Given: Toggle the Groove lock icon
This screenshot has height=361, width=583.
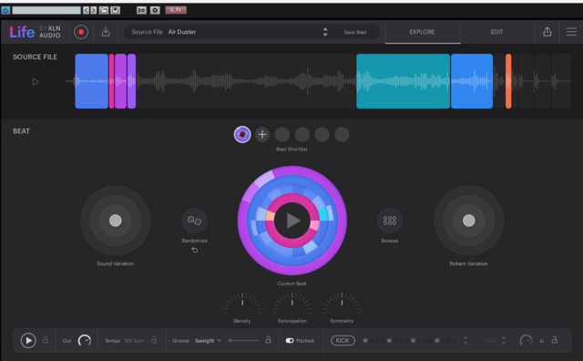Looking at the screenshot, I should pos(268,340).
